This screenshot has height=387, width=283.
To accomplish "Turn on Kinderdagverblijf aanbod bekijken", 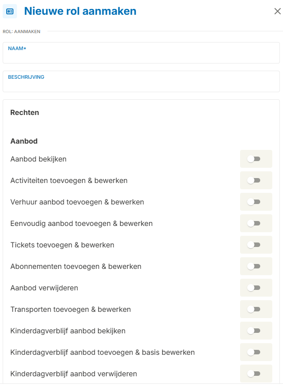I will [x=254, y=331].
